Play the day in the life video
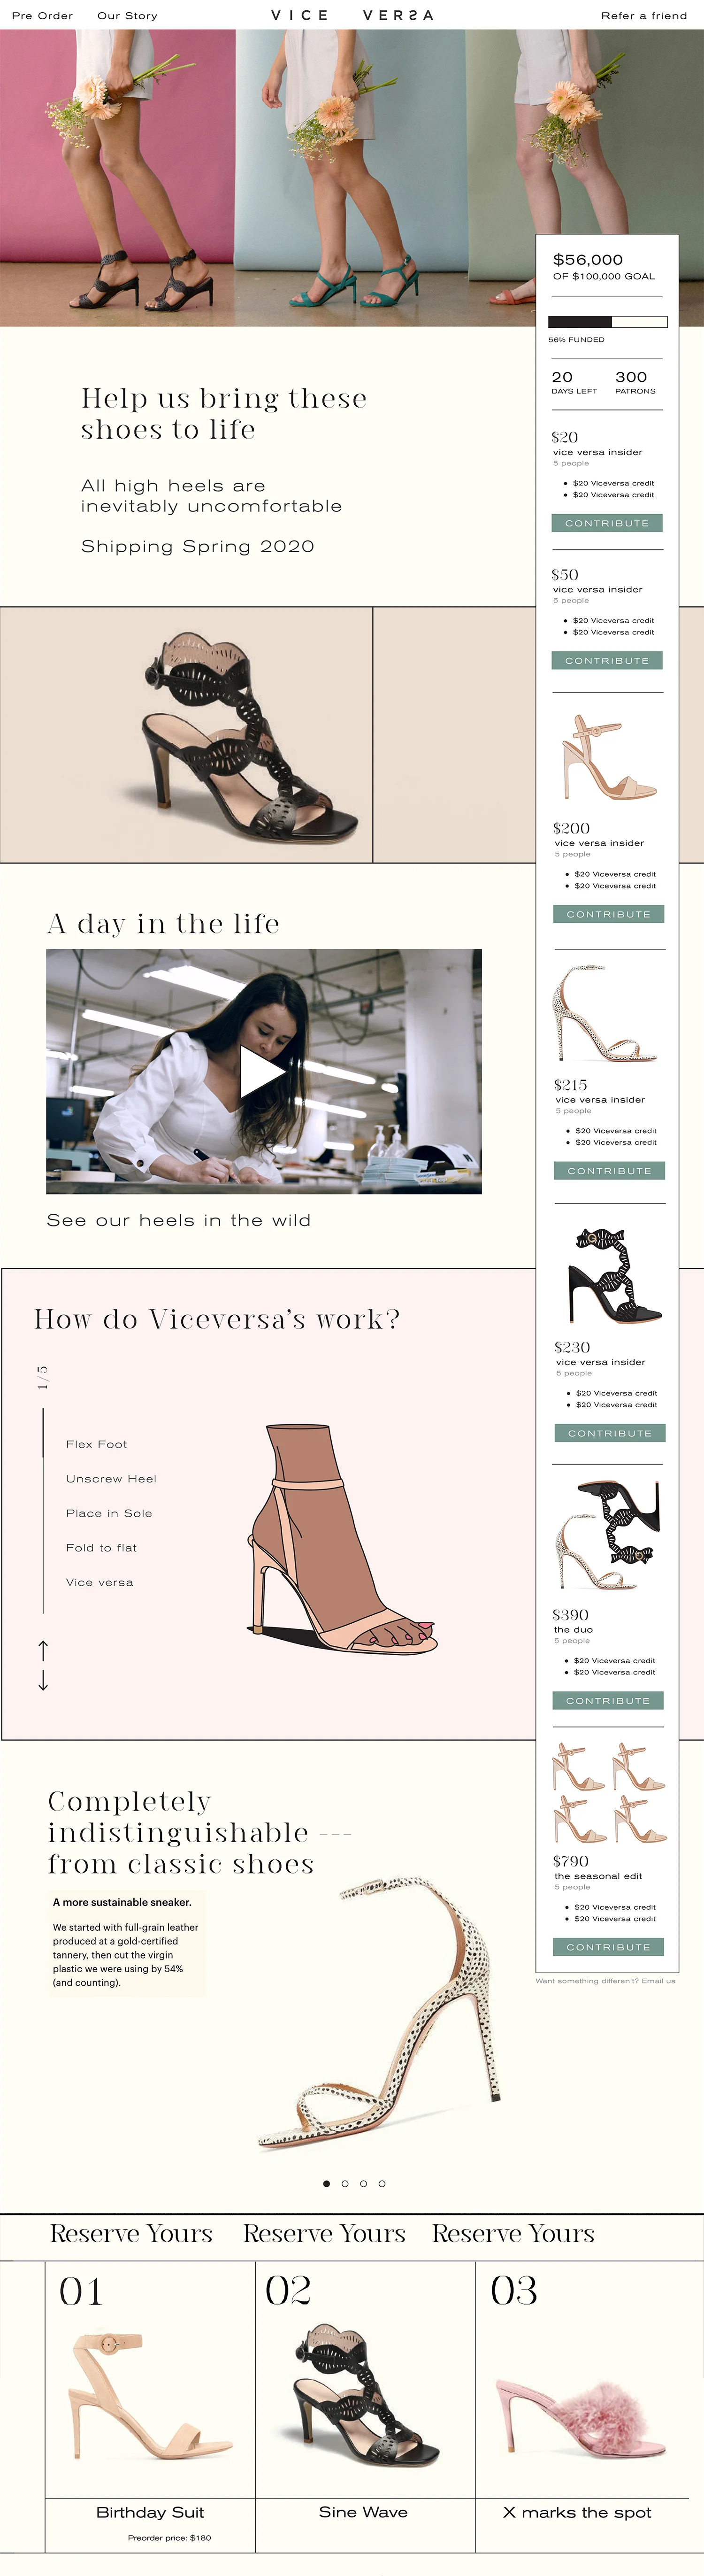704x2576 pixels. 264,1071
